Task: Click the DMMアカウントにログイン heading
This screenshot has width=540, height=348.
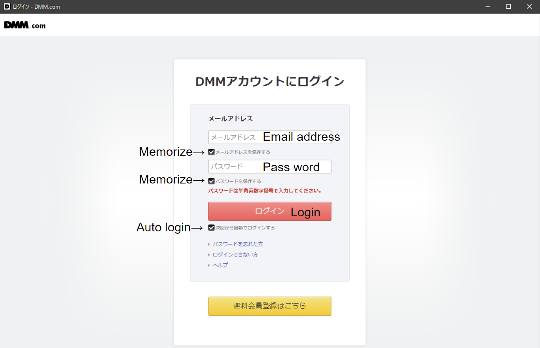Action: 269,81
